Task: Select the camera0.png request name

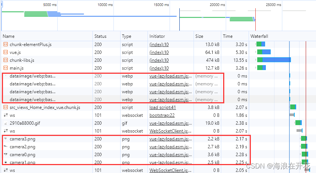Action: pos(22,155)
